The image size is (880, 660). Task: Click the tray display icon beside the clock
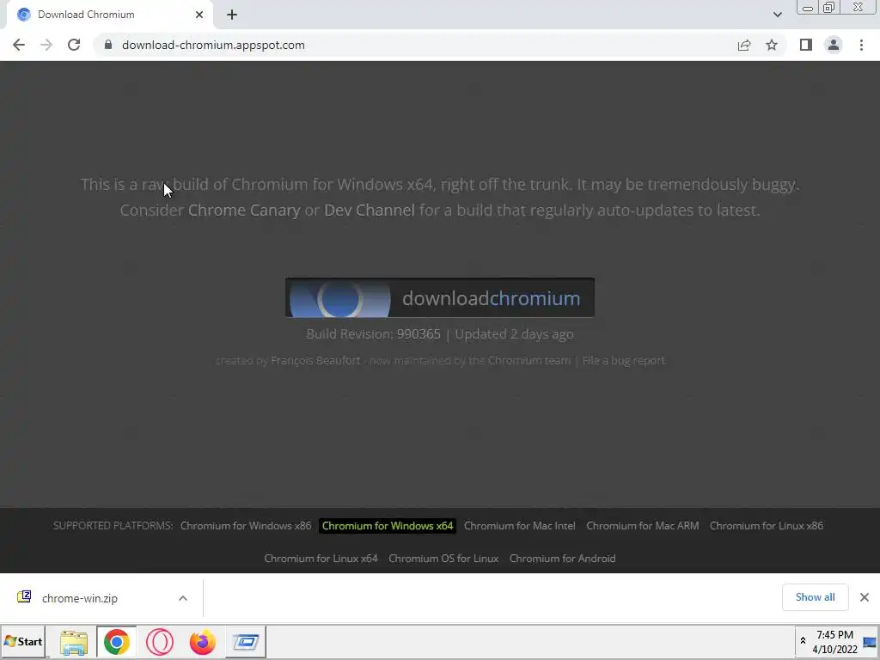pyautogui.click(x=870, y=643)
